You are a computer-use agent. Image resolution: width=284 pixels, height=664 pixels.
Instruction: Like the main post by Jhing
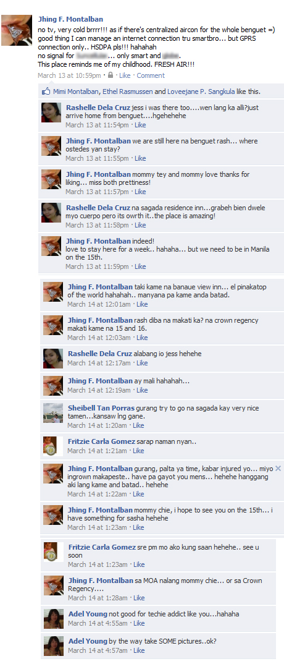point(125,75)
